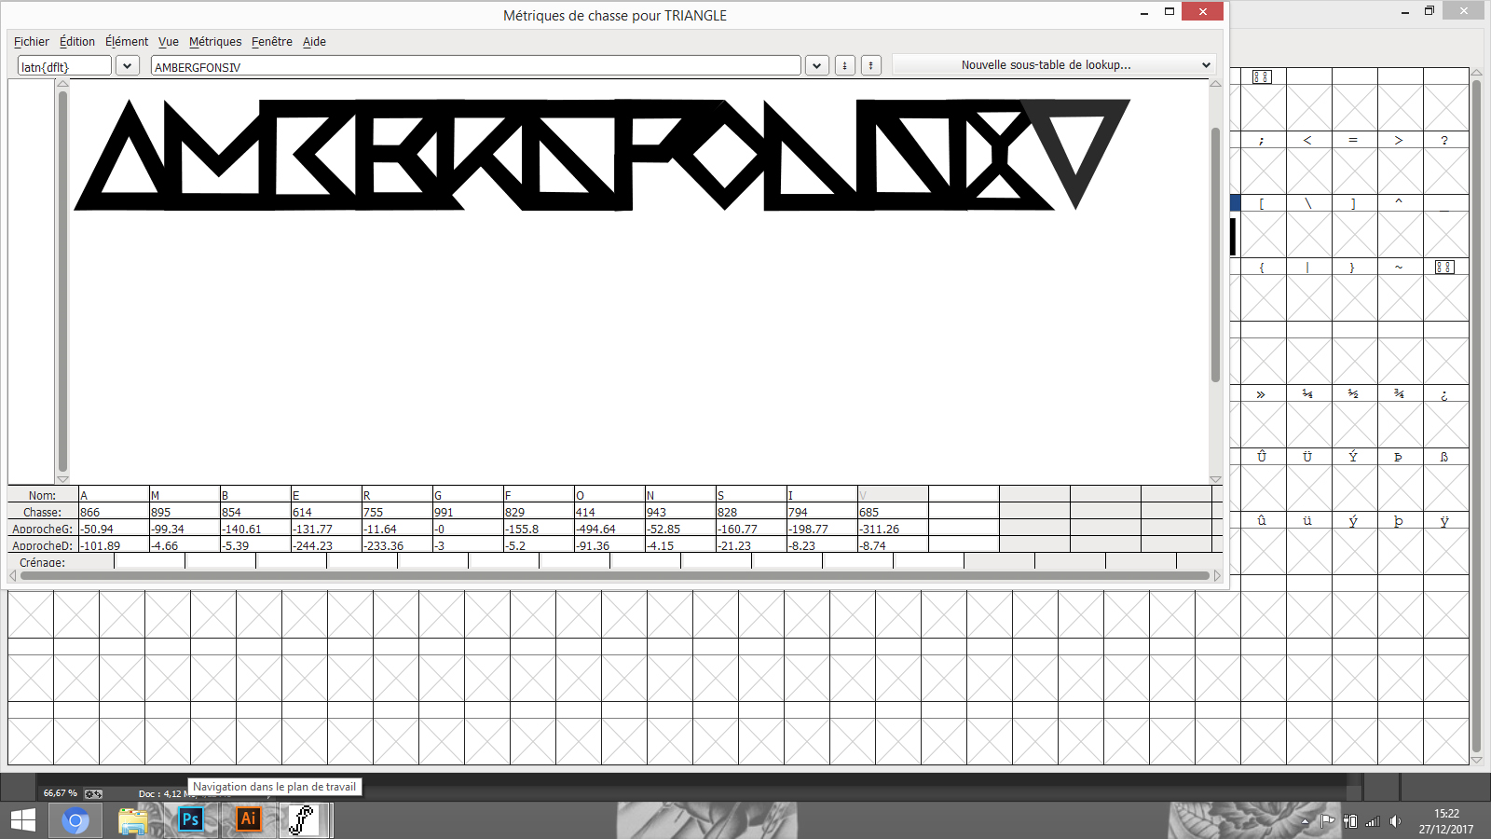Image resolution: width=1491 pixels, height=839 pixels.
Task: Select the Chasse value 866 for glyph A
Action: pyautogui.click(x=113, y=512)
